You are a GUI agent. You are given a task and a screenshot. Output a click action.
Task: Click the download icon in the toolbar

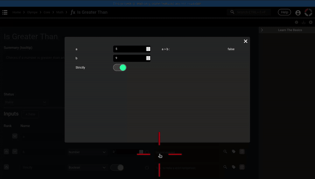tap(303, 22)
